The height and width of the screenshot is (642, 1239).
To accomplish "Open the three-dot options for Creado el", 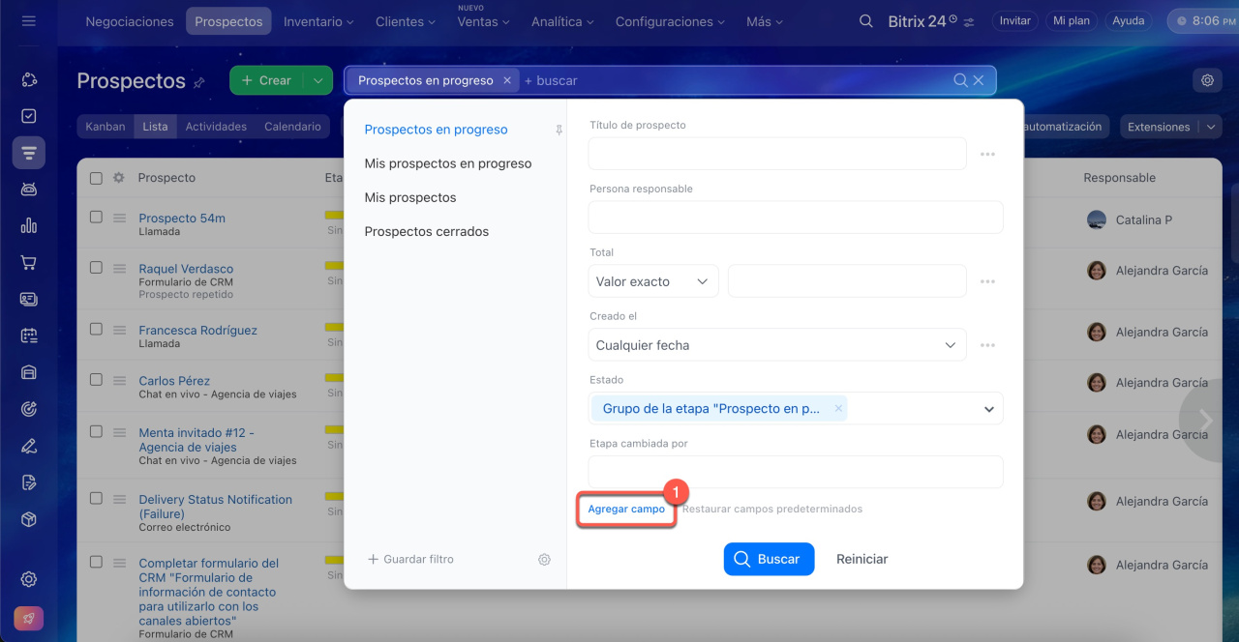I will (x=987, y=345).
